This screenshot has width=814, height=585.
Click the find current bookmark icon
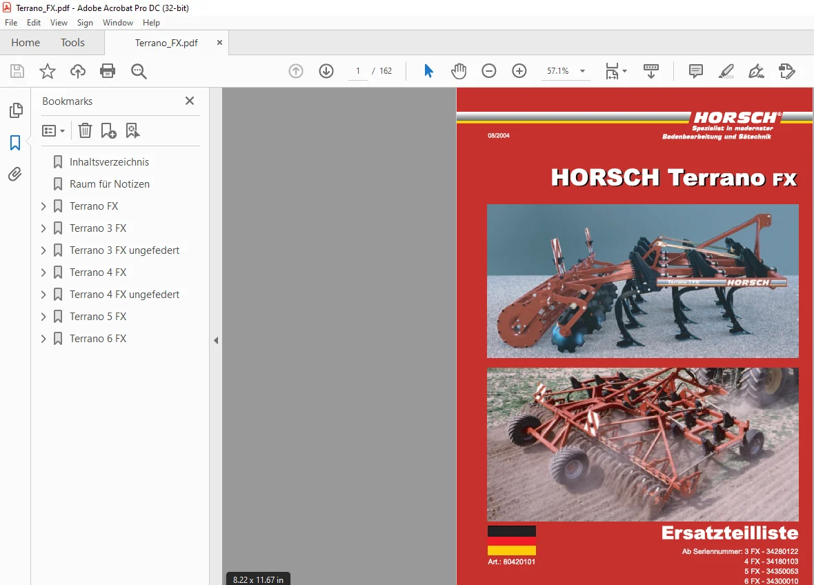coord(132,130)
